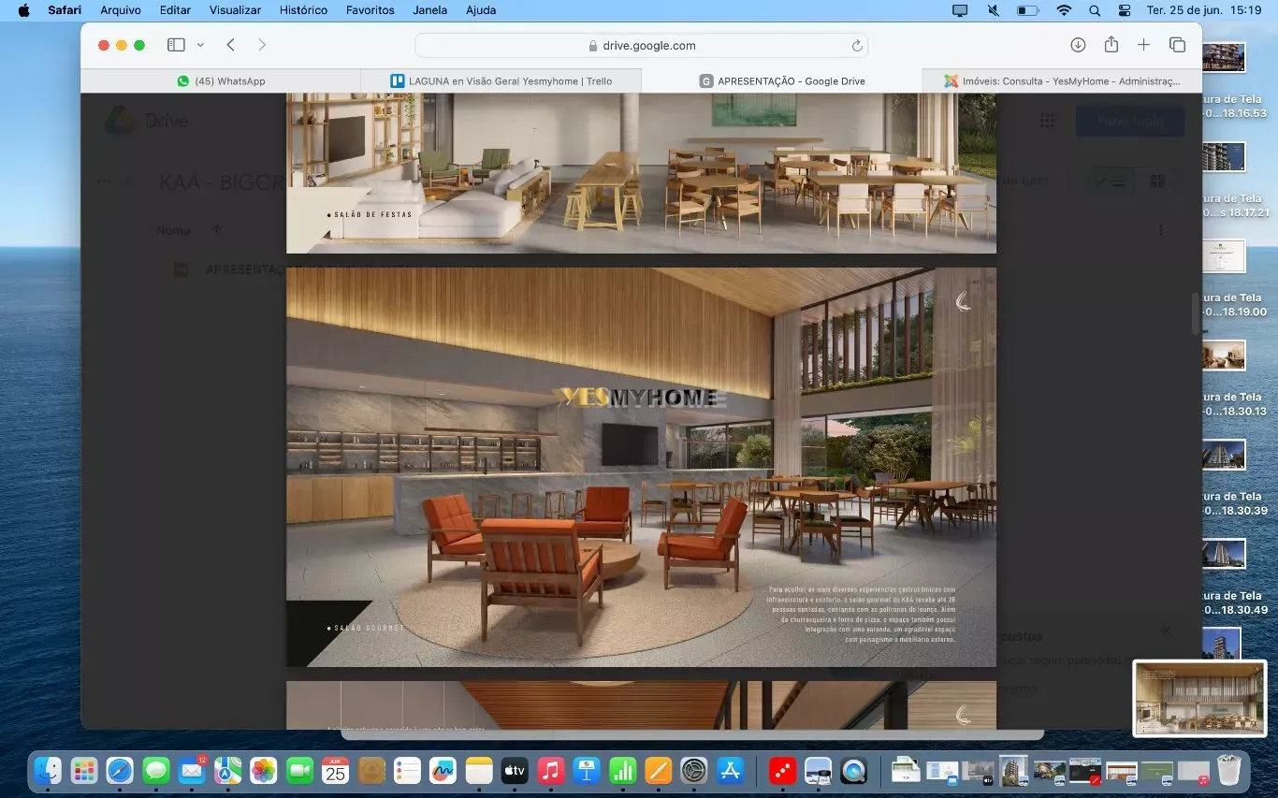Show the tab overview icon

1177,45
